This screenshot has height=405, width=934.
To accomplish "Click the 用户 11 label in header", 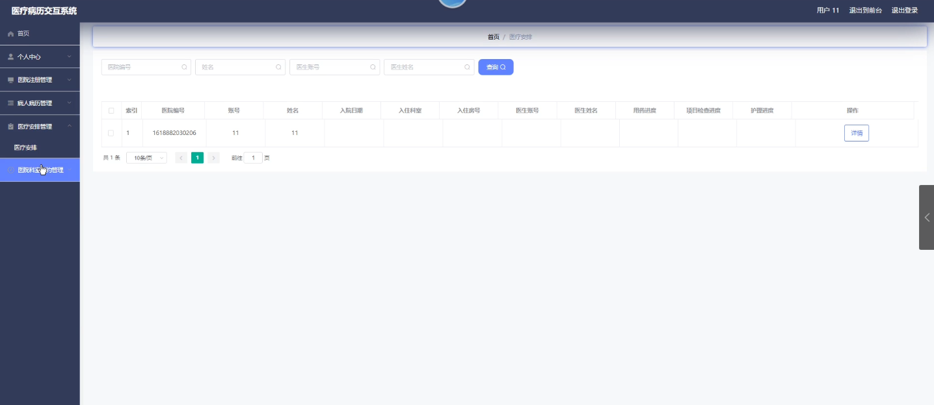I will (x=828, y=10).
